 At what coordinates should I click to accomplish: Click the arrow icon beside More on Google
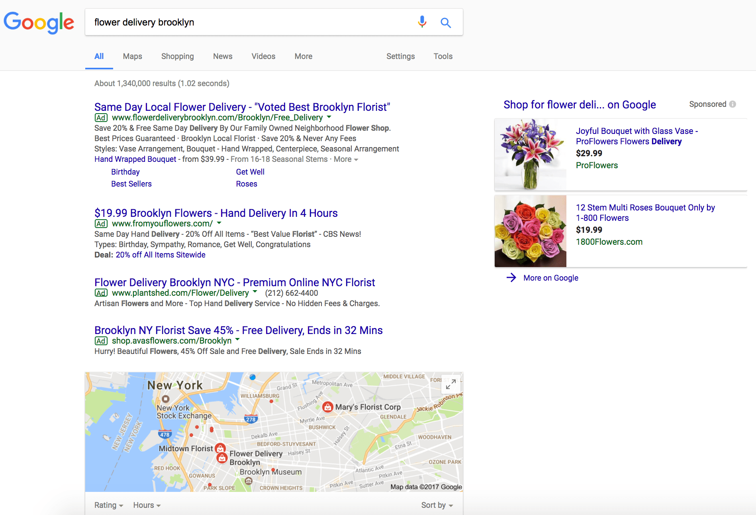coord(511,278)
